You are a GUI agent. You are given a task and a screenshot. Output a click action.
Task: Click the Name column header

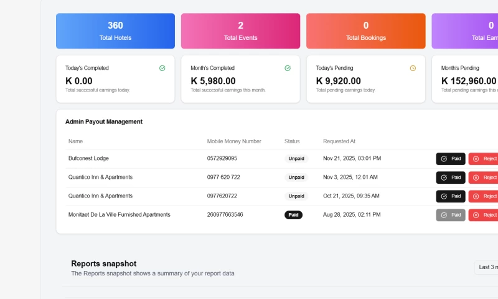(75, 141)
